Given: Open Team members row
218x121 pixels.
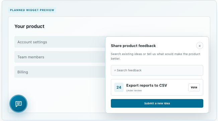Looking at the screenshot, I should [x=60, y=57].
